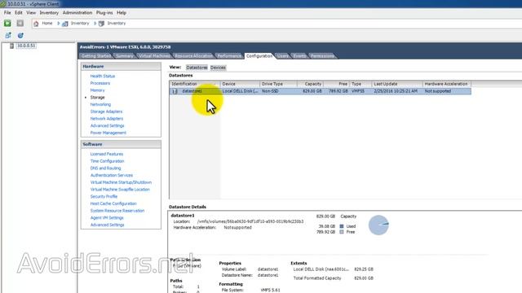Open Network Adapters settings
522x293 pixels.
[x=107, y=119]
